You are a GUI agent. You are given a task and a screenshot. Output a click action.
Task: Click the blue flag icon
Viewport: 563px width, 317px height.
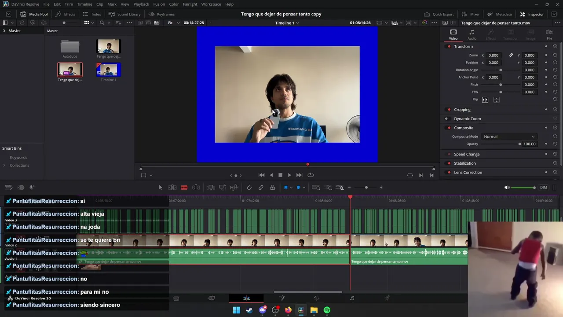pyautogui.click(x=285, y=188)
